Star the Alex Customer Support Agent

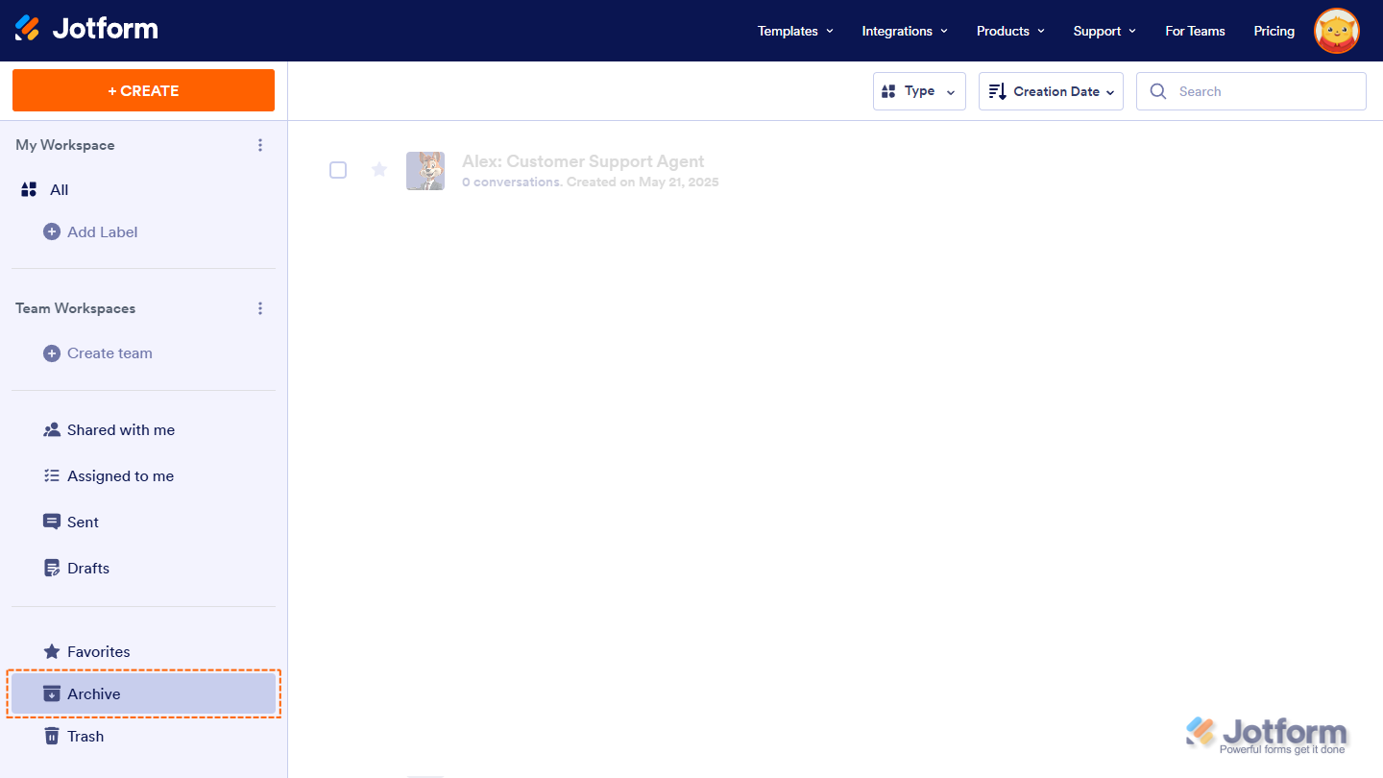click(378, 169)
